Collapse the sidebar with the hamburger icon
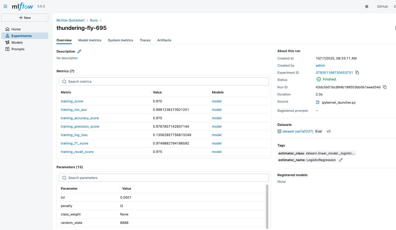Image resolution: width=396 pixels, height=230 pixels. pos(5,6)
